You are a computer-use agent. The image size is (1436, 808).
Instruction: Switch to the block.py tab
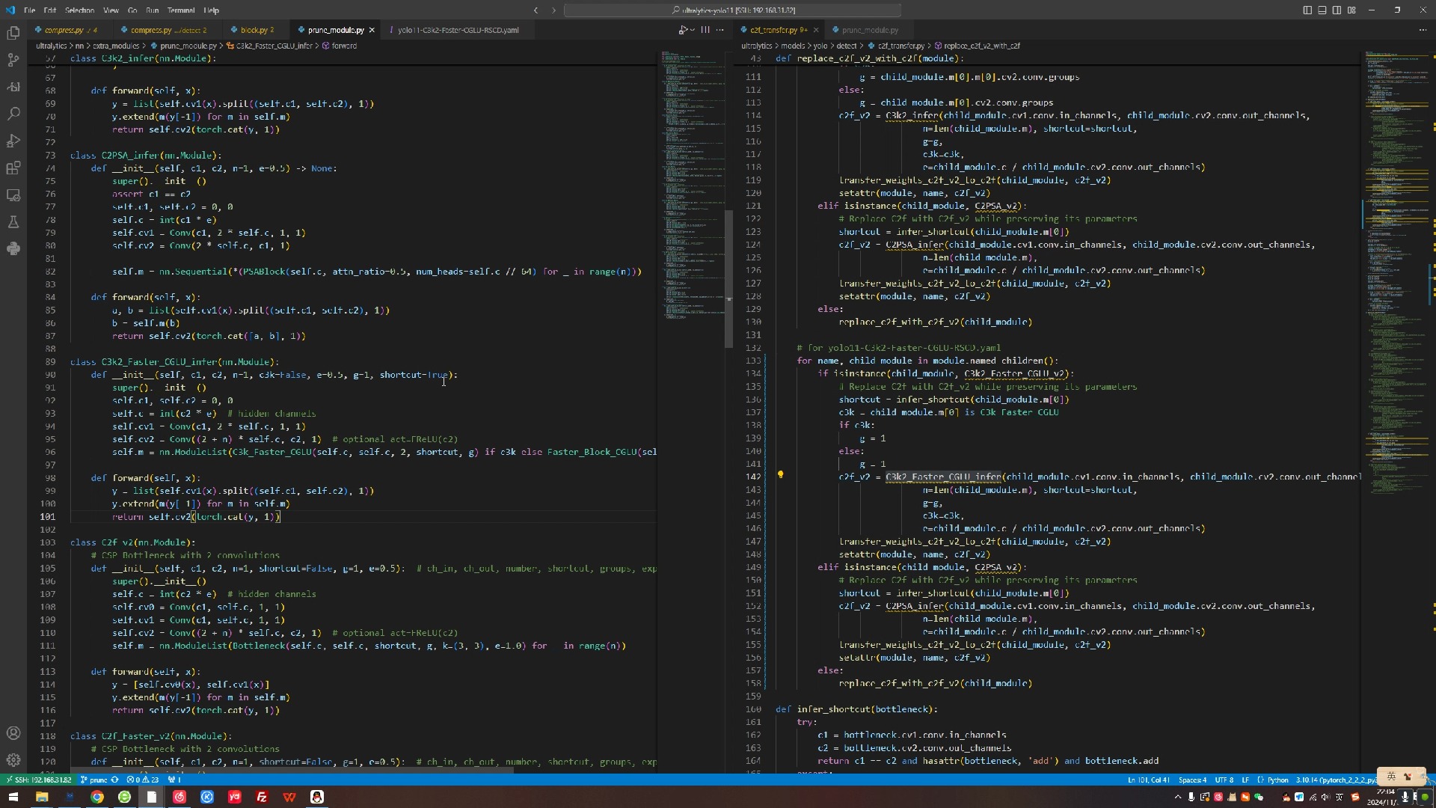point(253,30)
